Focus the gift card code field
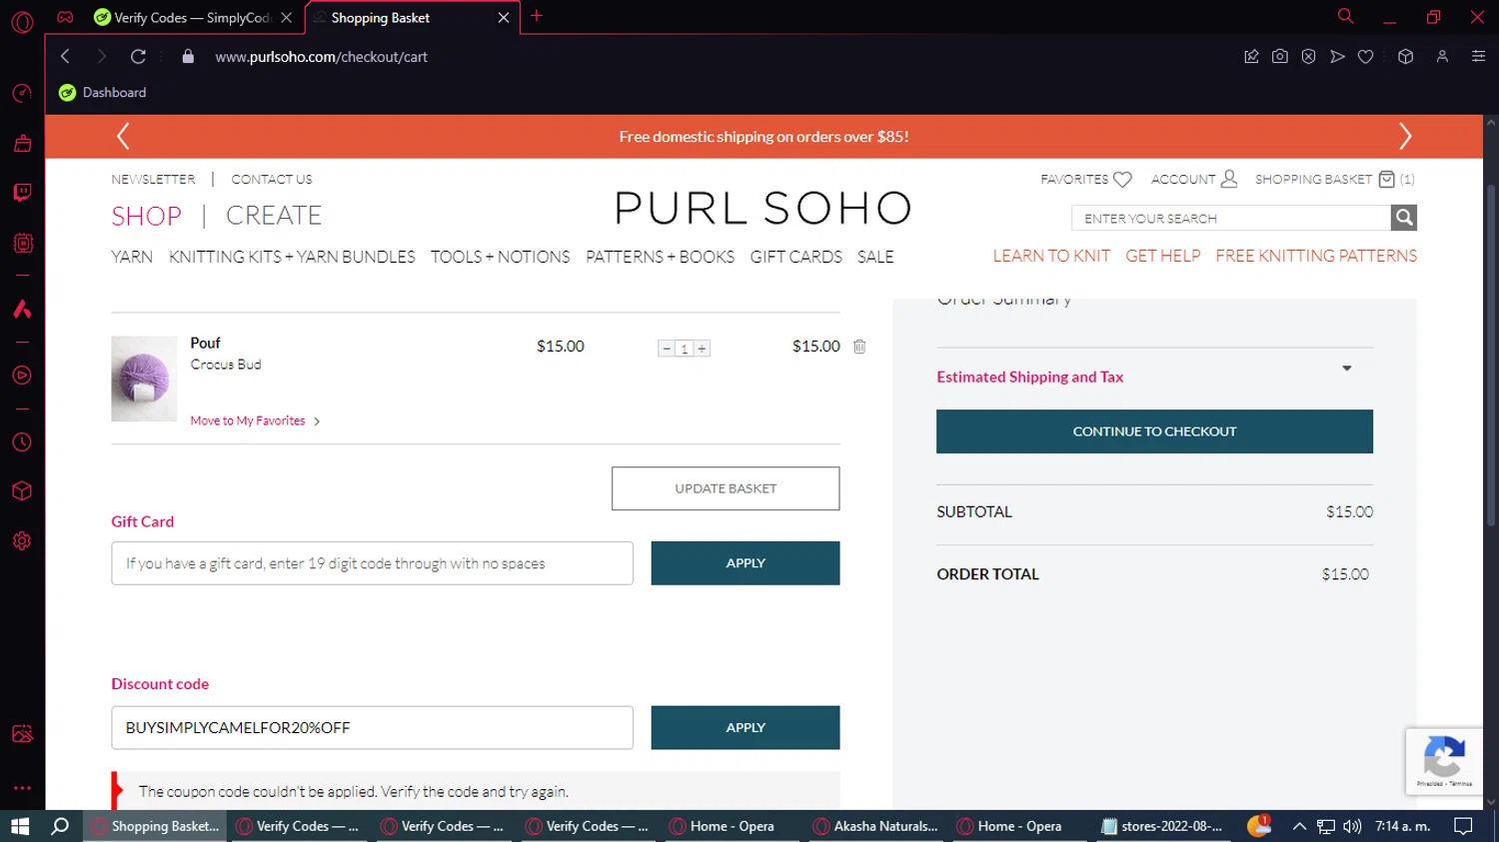 tap(372, 563)
